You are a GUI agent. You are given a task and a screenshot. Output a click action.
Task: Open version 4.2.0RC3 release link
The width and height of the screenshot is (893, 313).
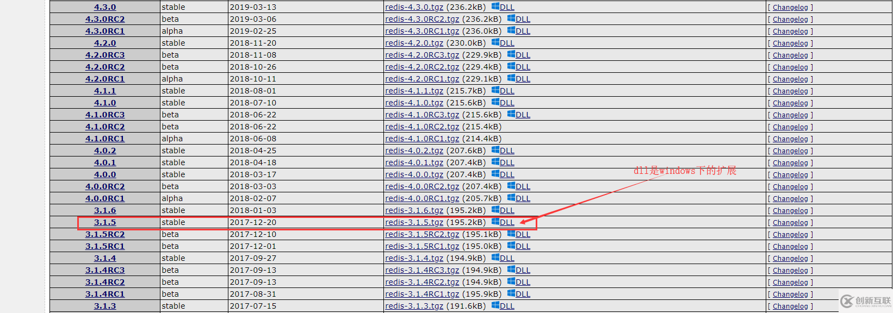click(105, 55)
